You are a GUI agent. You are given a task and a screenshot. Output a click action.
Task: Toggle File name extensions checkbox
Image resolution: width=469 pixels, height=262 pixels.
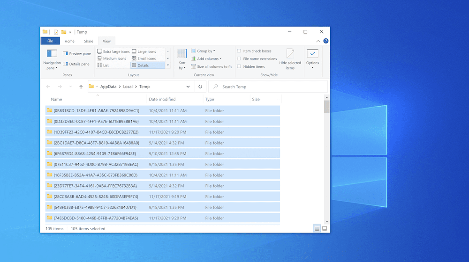point(239,59)
